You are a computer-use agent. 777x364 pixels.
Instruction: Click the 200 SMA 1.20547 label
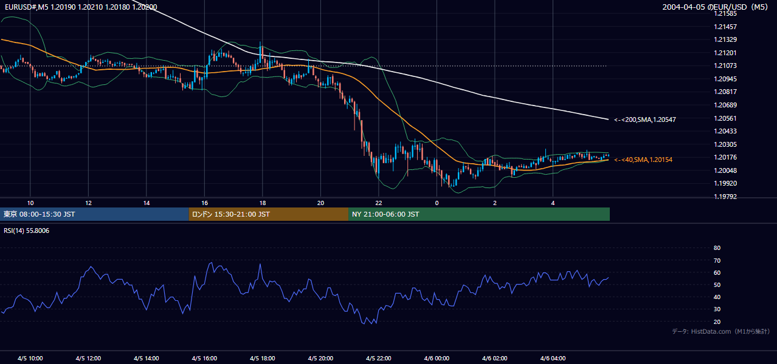point(645,120)
